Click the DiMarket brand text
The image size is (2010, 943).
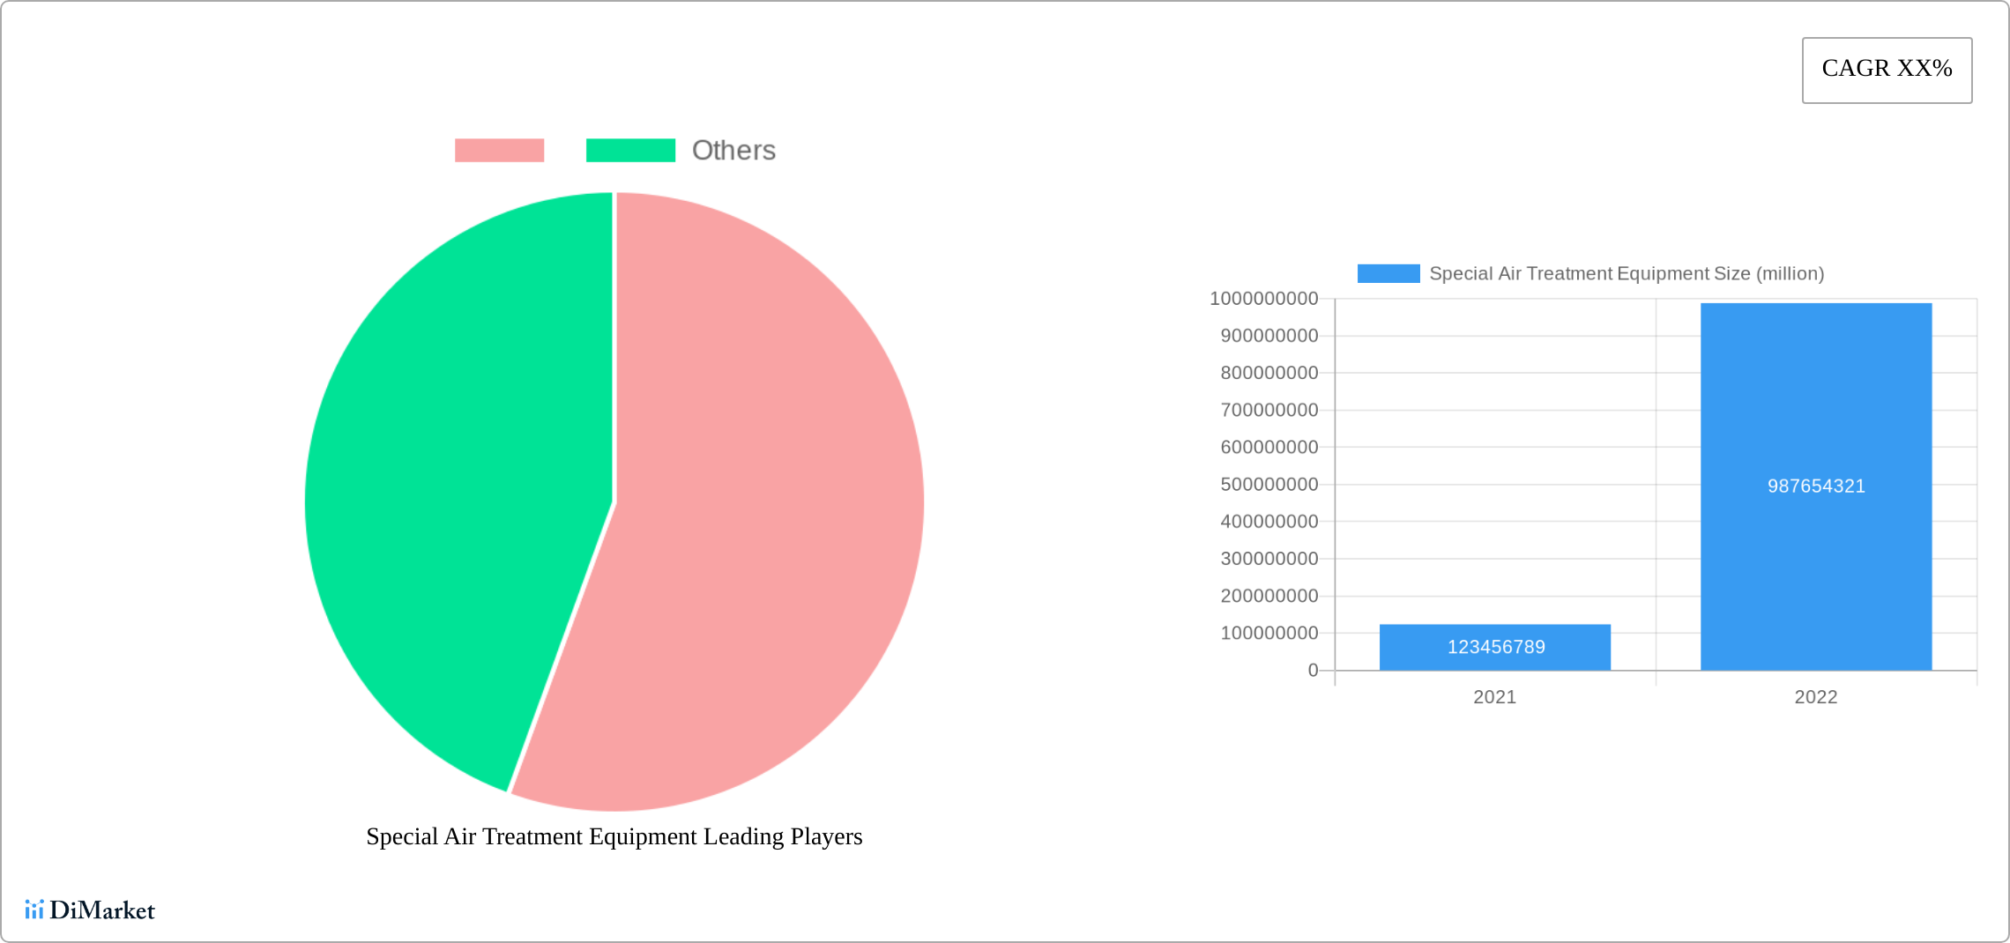click(102, 910)
